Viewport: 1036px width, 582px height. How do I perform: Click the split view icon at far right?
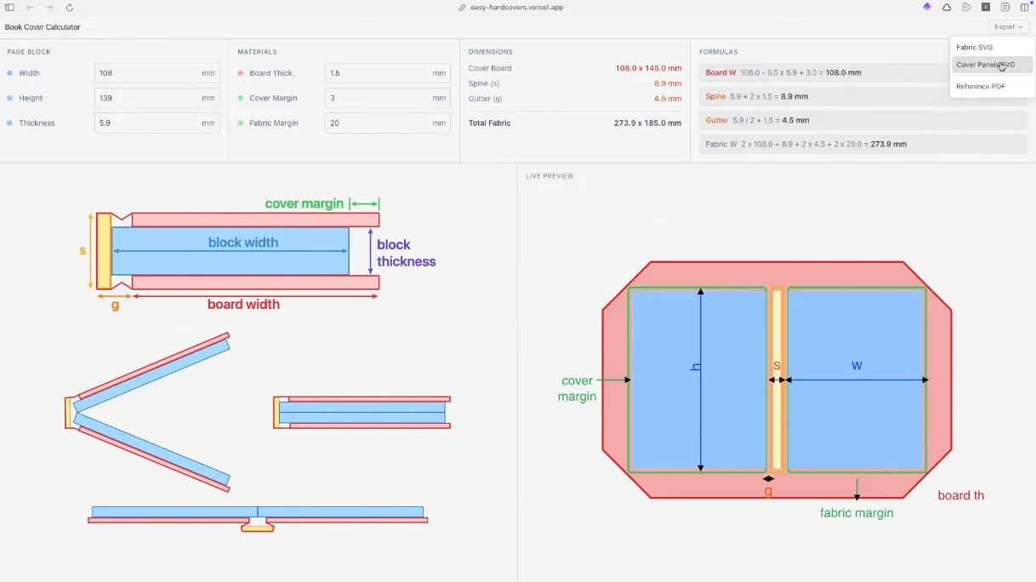point(1024,7)
